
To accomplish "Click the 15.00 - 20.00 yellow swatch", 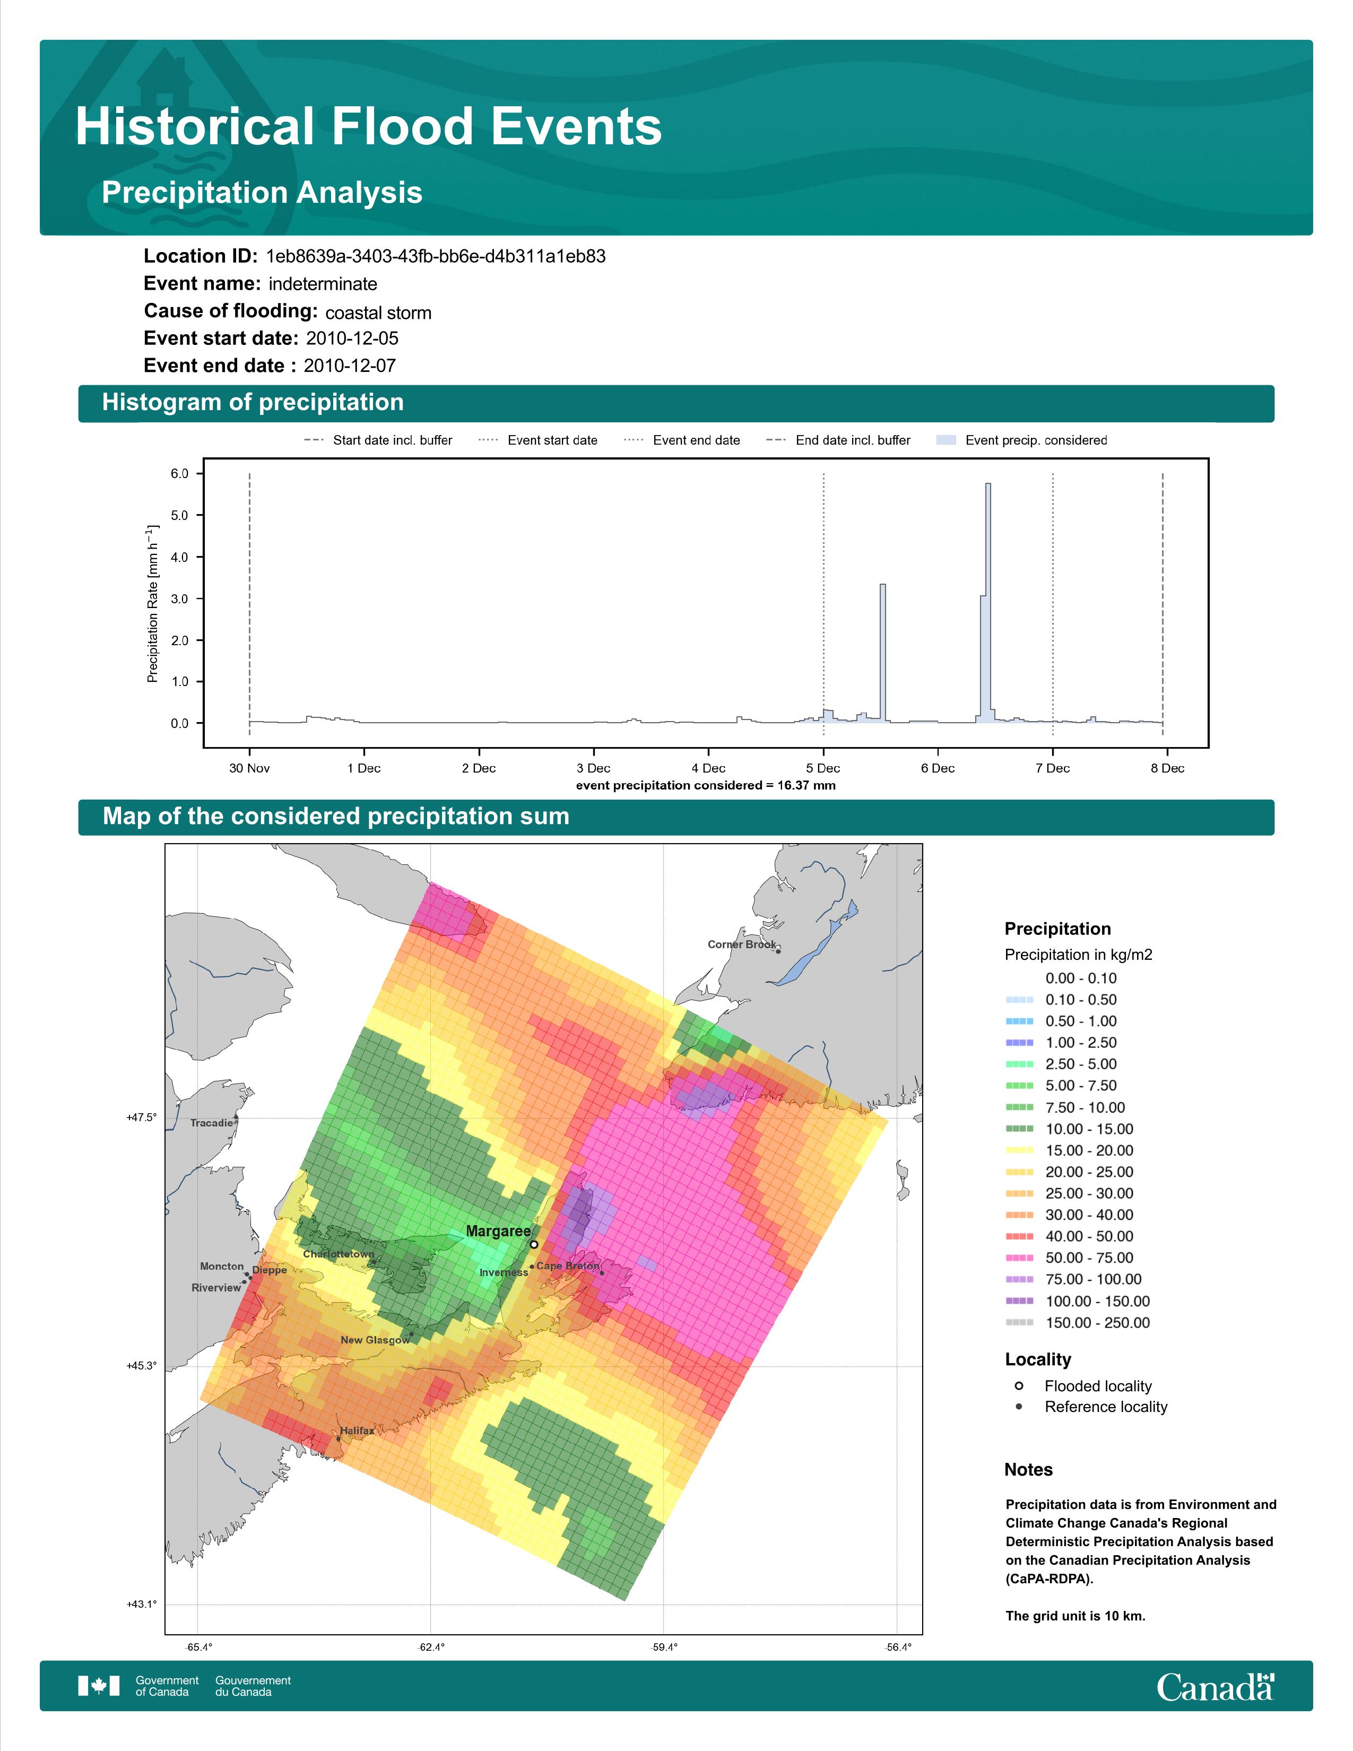I will (1019, 1150).
